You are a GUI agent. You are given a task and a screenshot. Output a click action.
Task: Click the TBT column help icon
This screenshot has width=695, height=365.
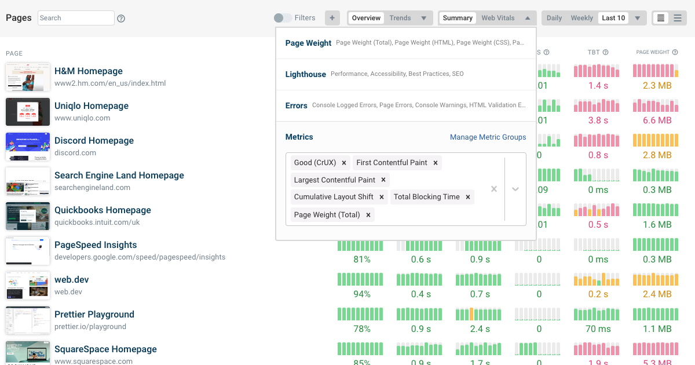606,52
